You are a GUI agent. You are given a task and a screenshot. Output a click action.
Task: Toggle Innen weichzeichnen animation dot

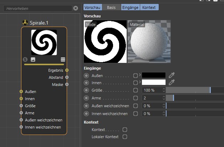(86, 114)
